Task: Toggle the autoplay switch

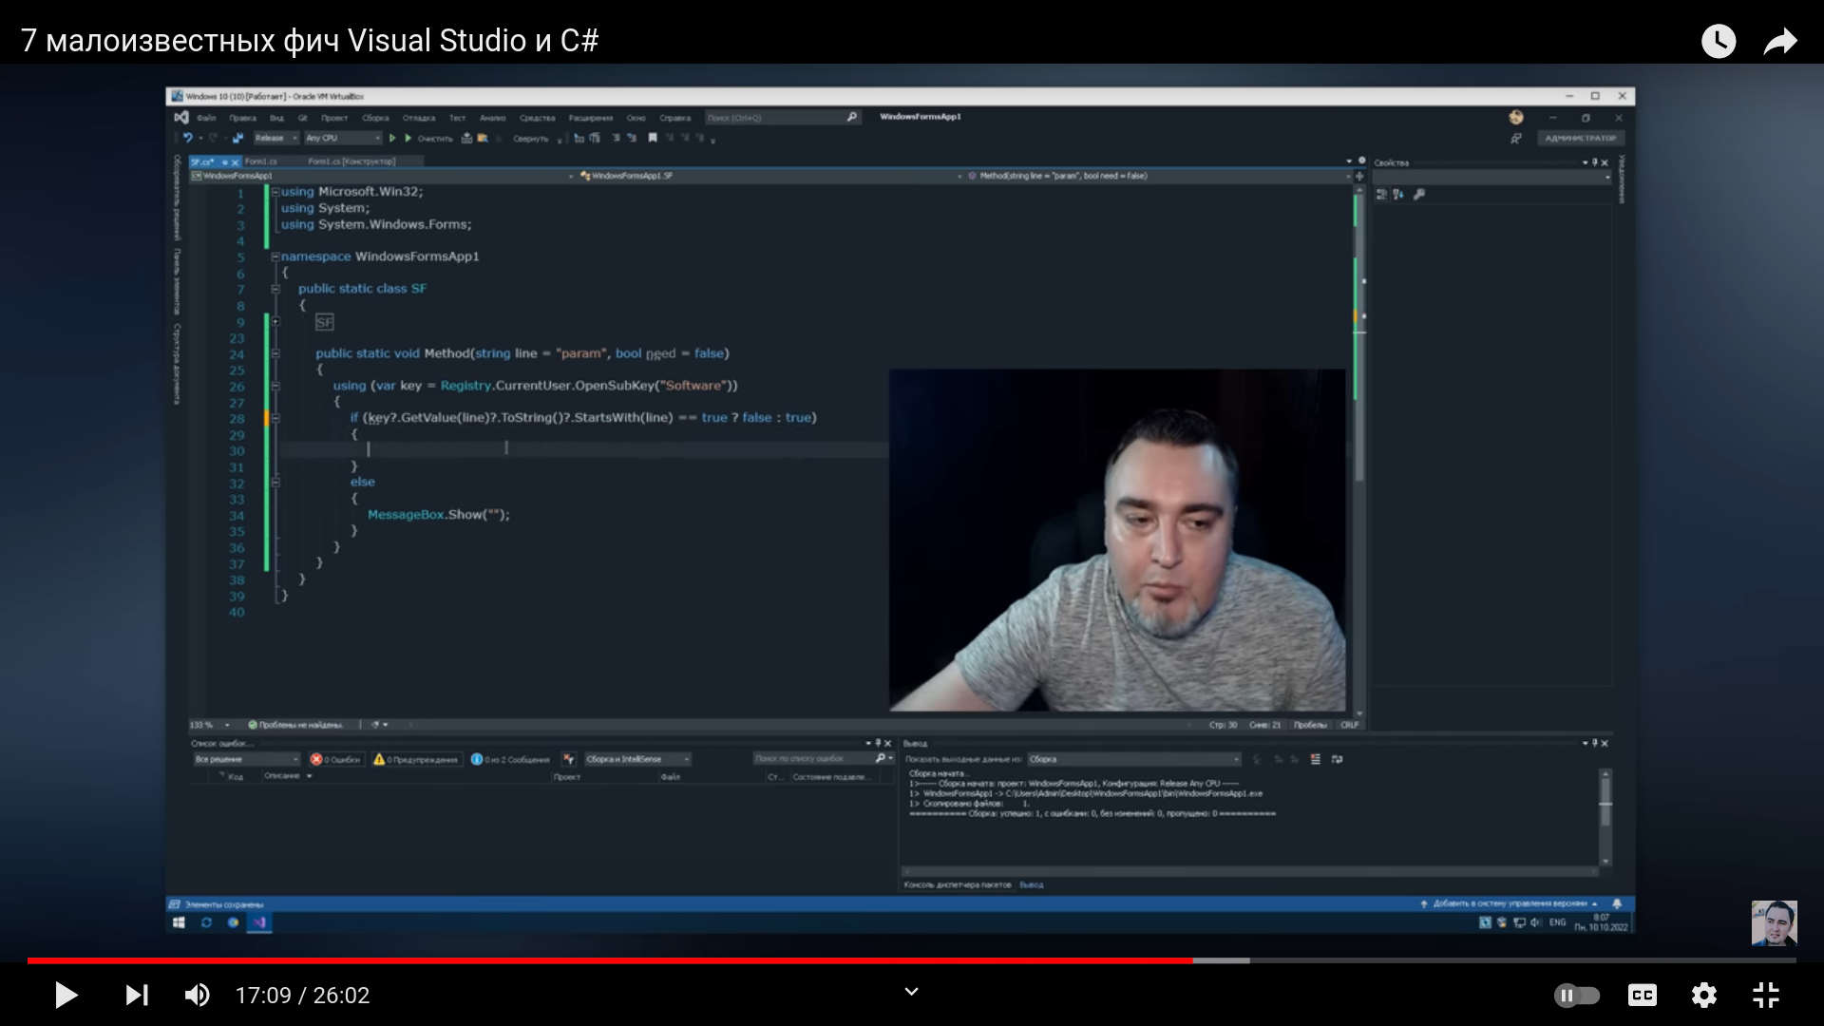Action: coord(1576,995)
